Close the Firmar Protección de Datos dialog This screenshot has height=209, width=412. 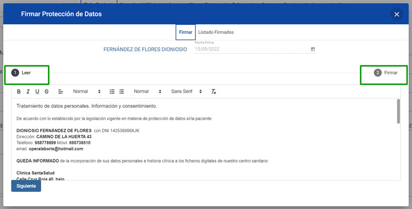point(397,14)
